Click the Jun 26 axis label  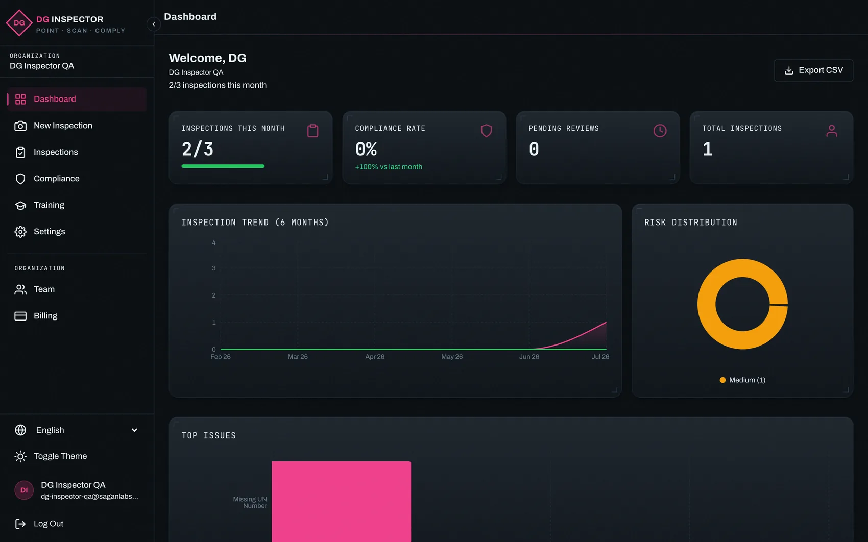pos(529,357)
